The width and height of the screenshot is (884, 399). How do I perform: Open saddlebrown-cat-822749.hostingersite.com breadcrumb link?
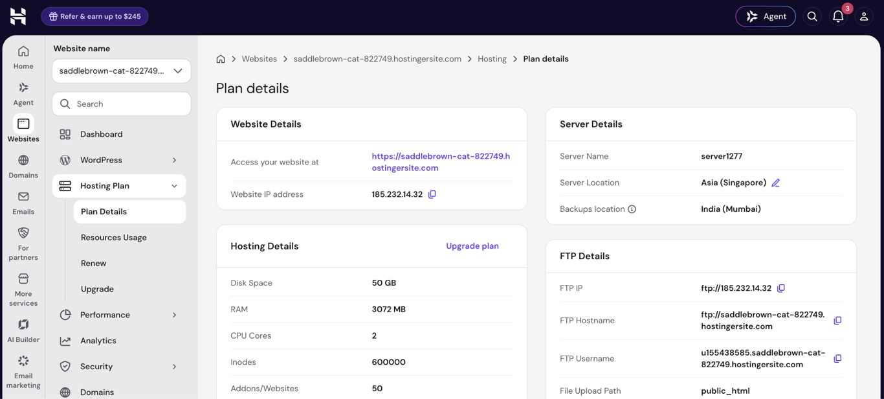pyautogui.click(x=377, y=59)
